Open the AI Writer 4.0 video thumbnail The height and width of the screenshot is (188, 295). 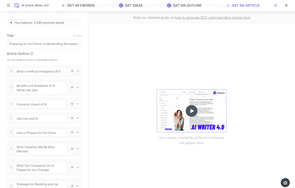click(192, 111)
